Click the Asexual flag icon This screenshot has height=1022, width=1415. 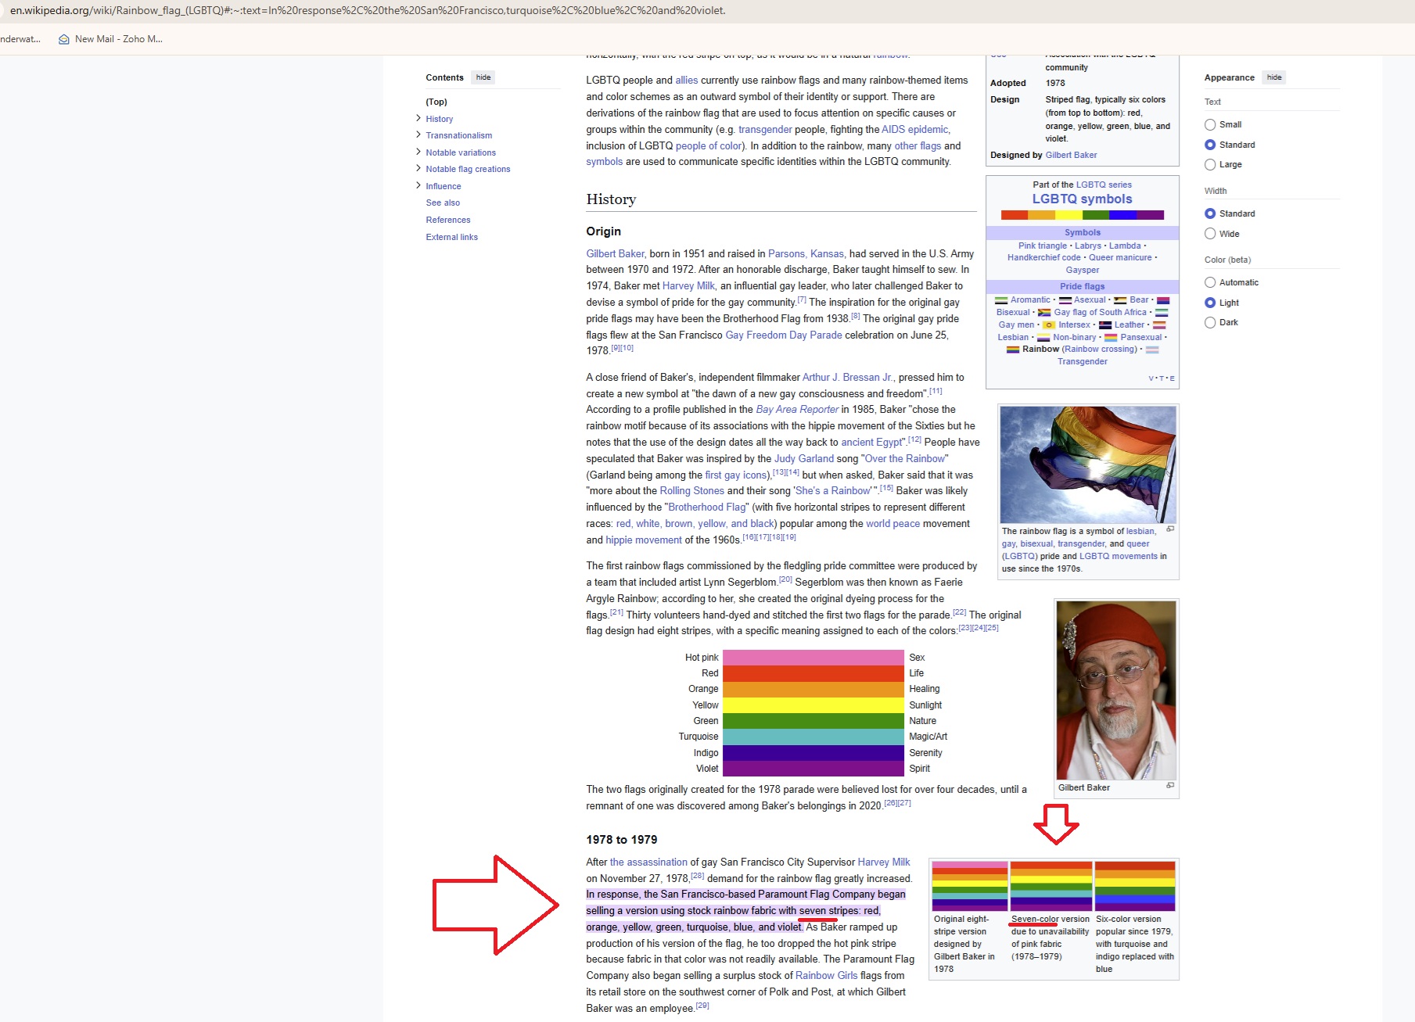(1065, 300)
